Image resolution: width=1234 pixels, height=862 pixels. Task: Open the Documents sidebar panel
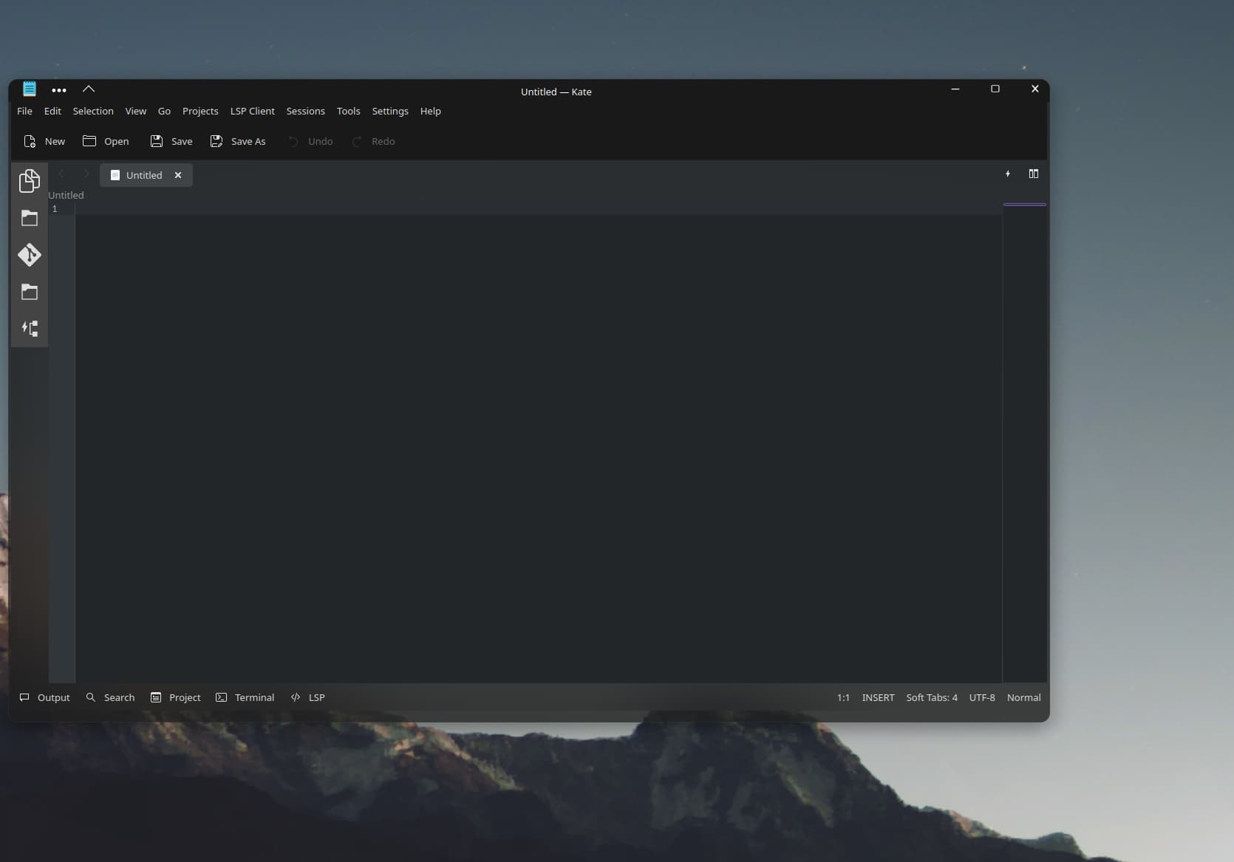point(30,181)
